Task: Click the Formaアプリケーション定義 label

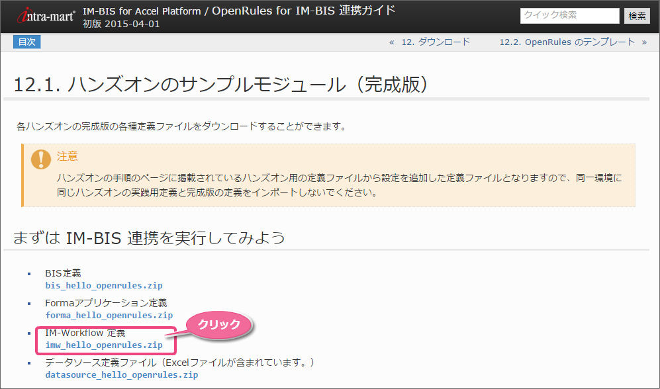Action: [106, 303]
